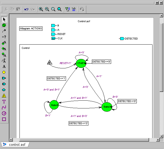This screenshot has width=164, height=149.
Task: Select the condition '=?' tool
Action: tap(4, 37)
